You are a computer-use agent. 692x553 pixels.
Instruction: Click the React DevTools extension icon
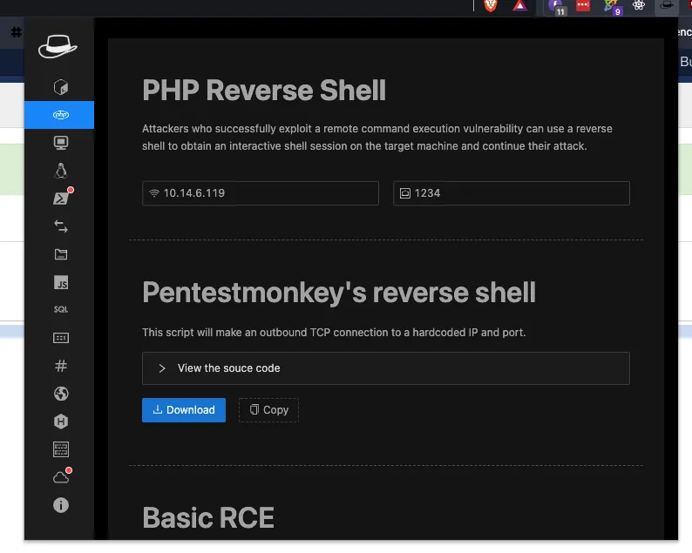639,6
